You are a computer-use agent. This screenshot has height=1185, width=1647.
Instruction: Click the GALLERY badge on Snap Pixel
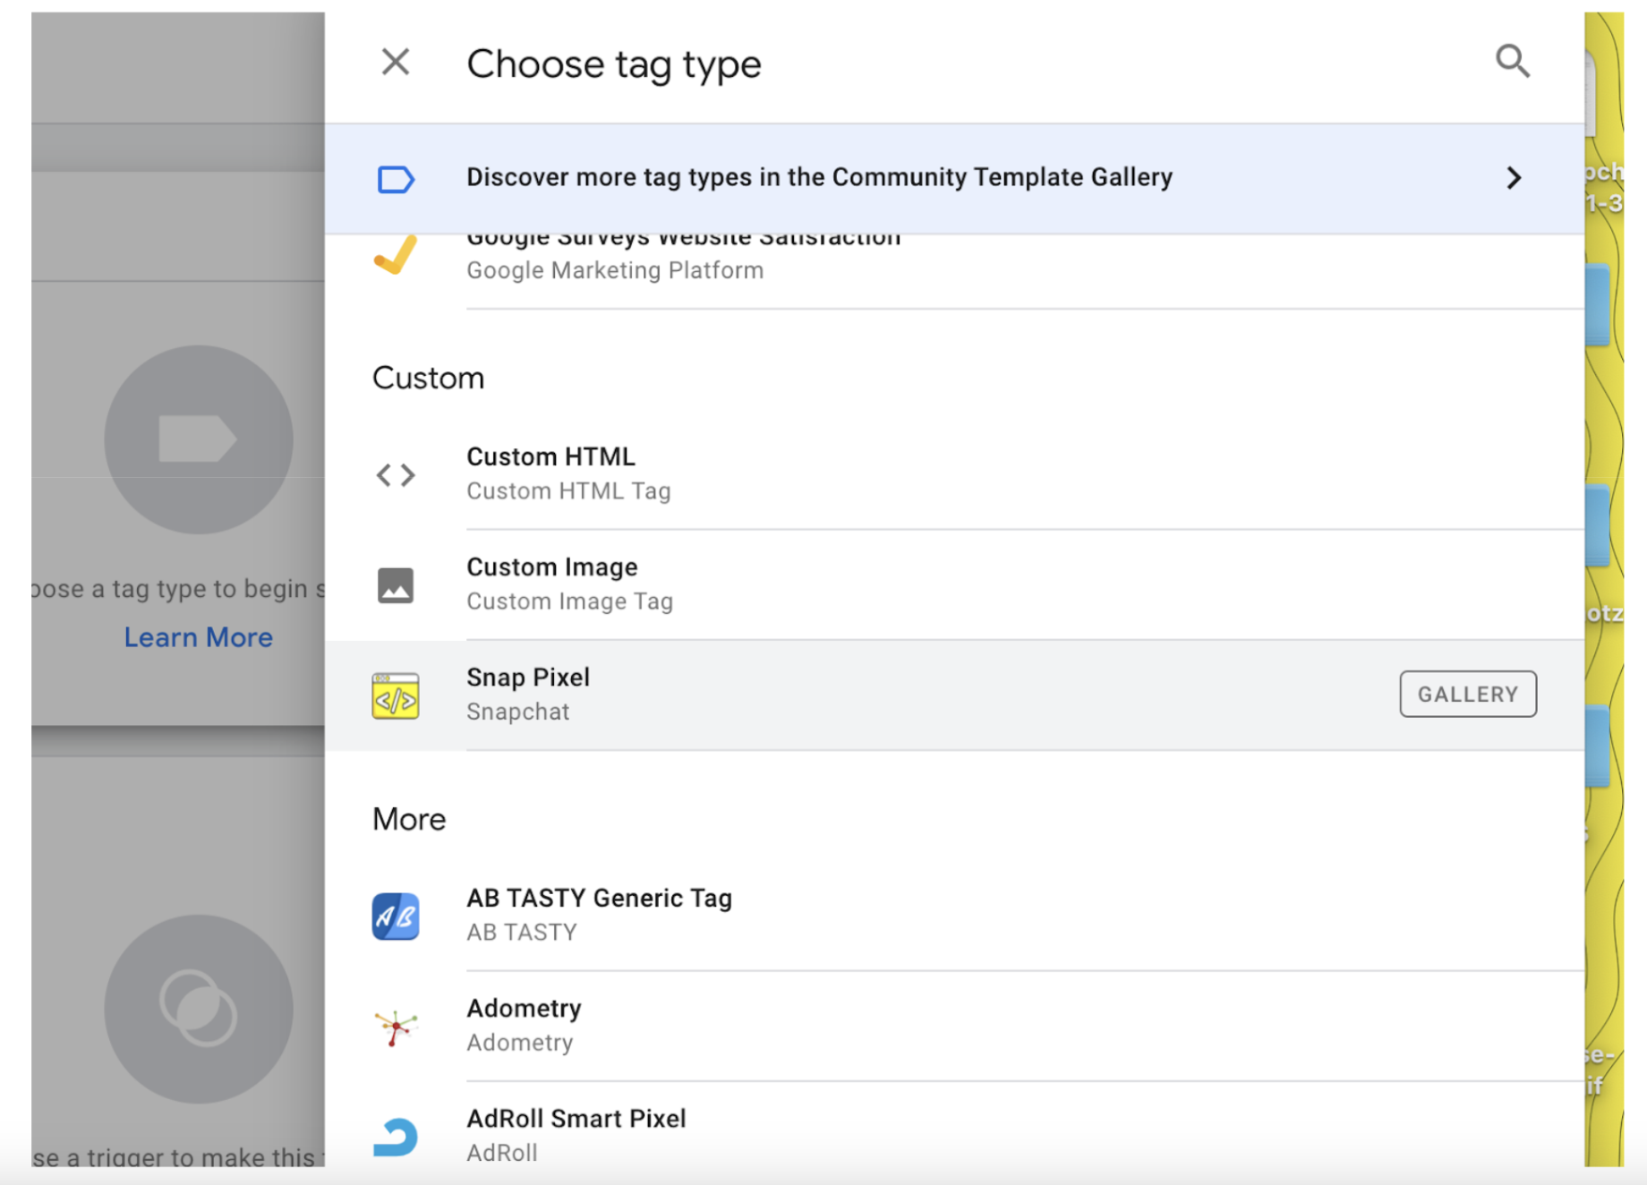(1468, 695)
